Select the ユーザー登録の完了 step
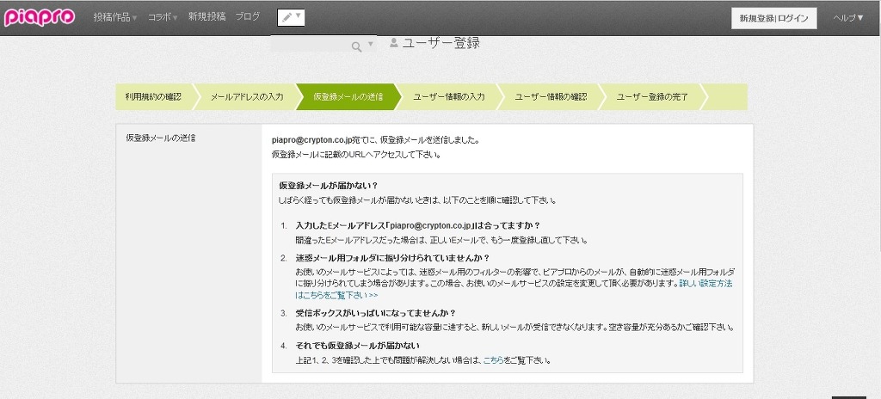881x399 pixels. pyautogui.click(x=652, y=96)
